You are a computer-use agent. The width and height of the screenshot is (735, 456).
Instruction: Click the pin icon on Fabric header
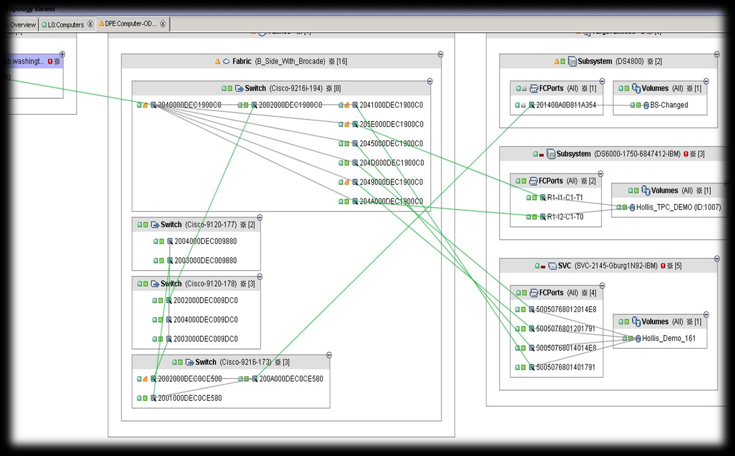coord(332,62)
